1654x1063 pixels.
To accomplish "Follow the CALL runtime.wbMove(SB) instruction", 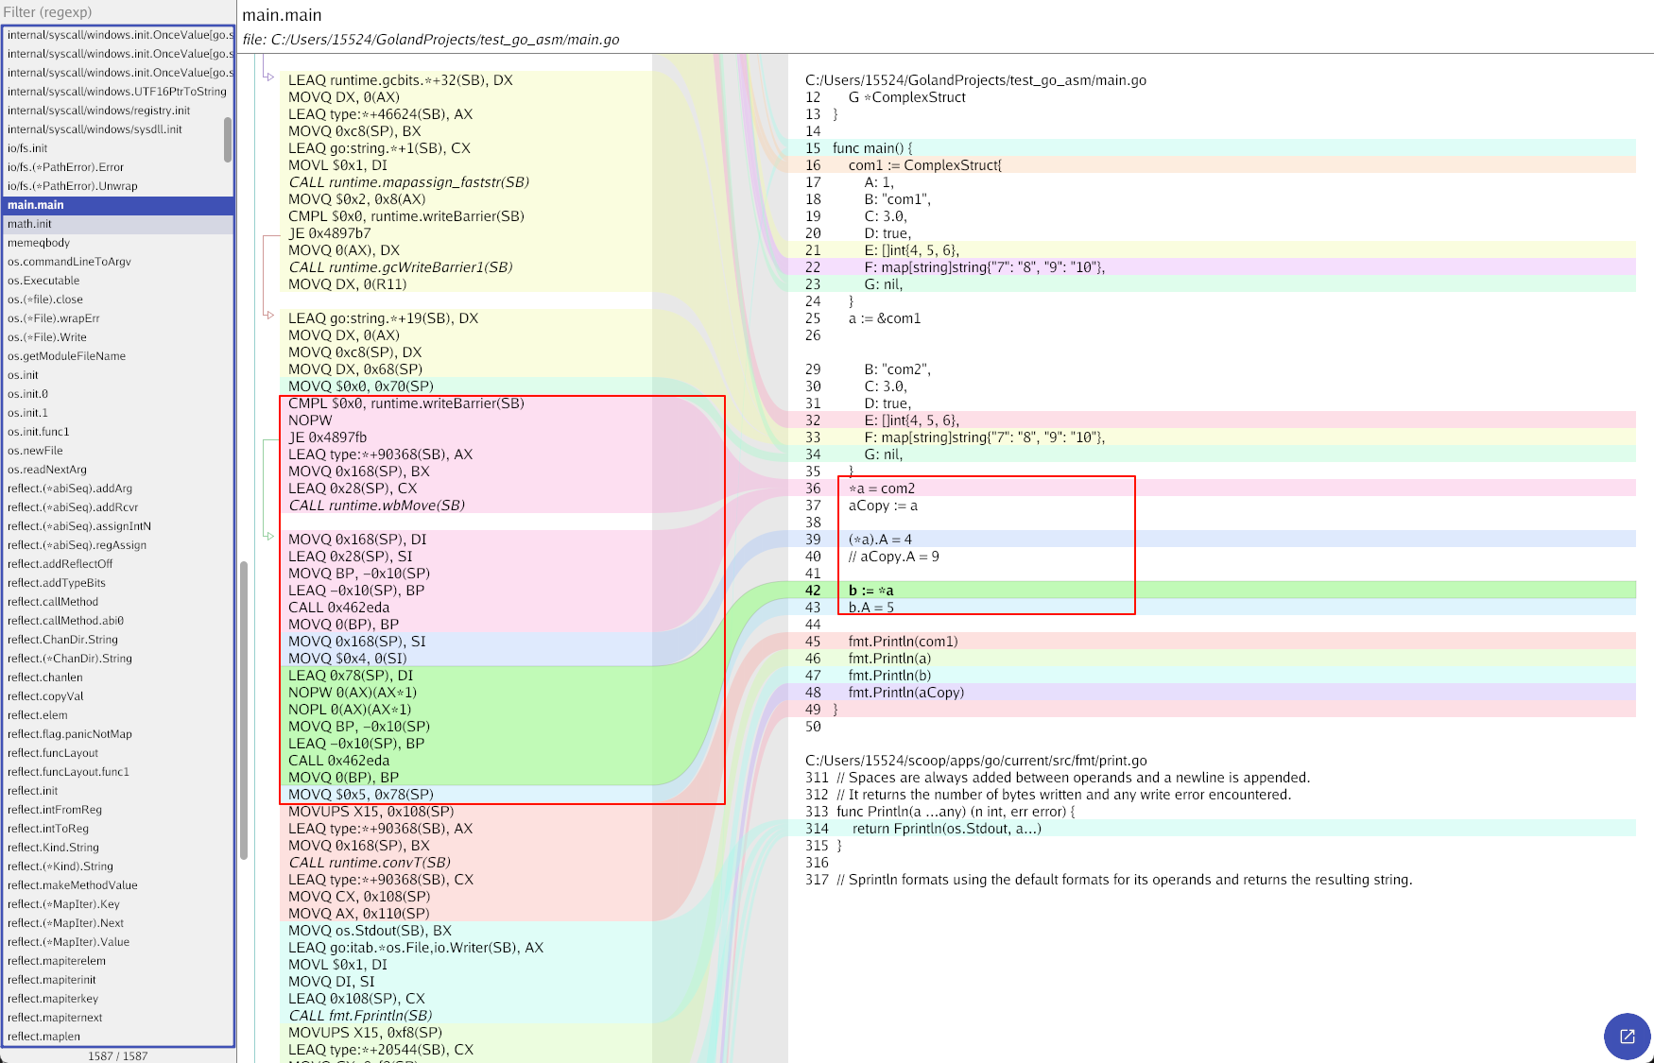I will pyautogui.click(x=376, y=506).
